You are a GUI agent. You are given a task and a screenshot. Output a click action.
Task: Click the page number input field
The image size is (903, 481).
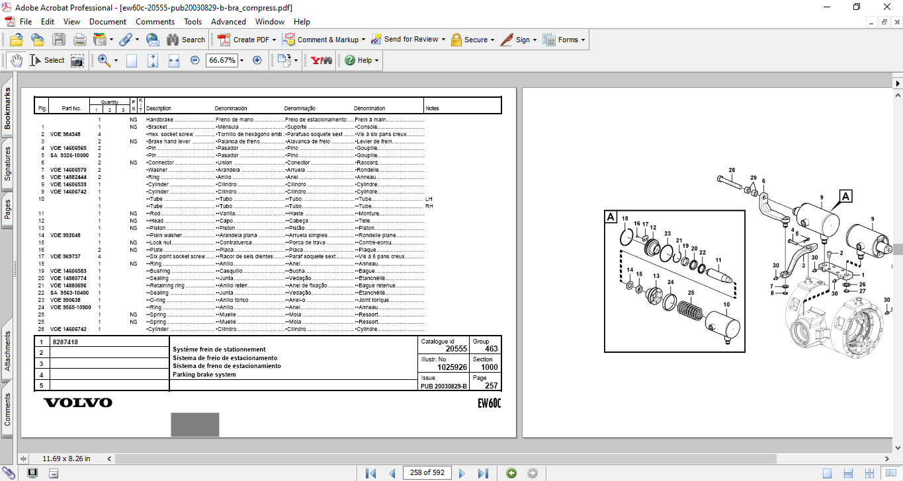[427, 472]
